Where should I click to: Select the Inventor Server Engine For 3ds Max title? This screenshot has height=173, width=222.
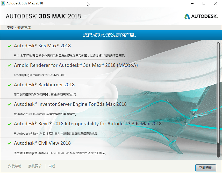click(70, 104)
